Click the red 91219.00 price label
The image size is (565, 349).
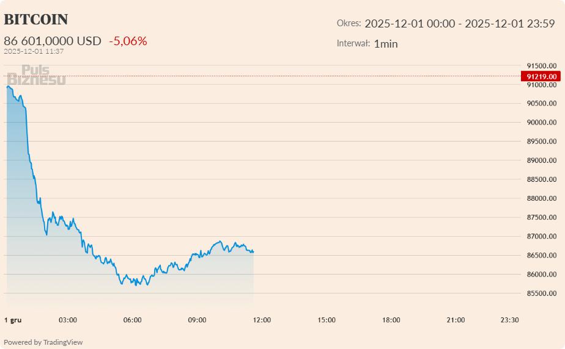pos(541,76)
